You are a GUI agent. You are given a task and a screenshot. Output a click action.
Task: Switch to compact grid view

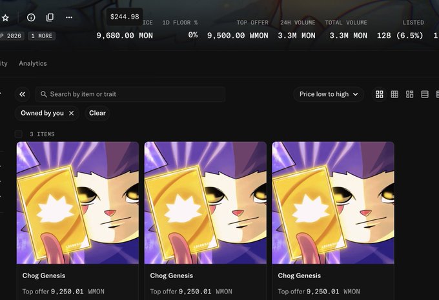(394, 94)
